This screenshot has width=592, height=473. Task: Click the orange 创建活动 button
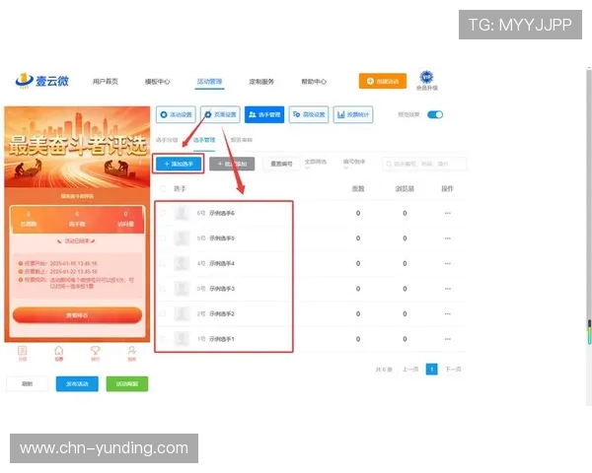coord(381,82)
